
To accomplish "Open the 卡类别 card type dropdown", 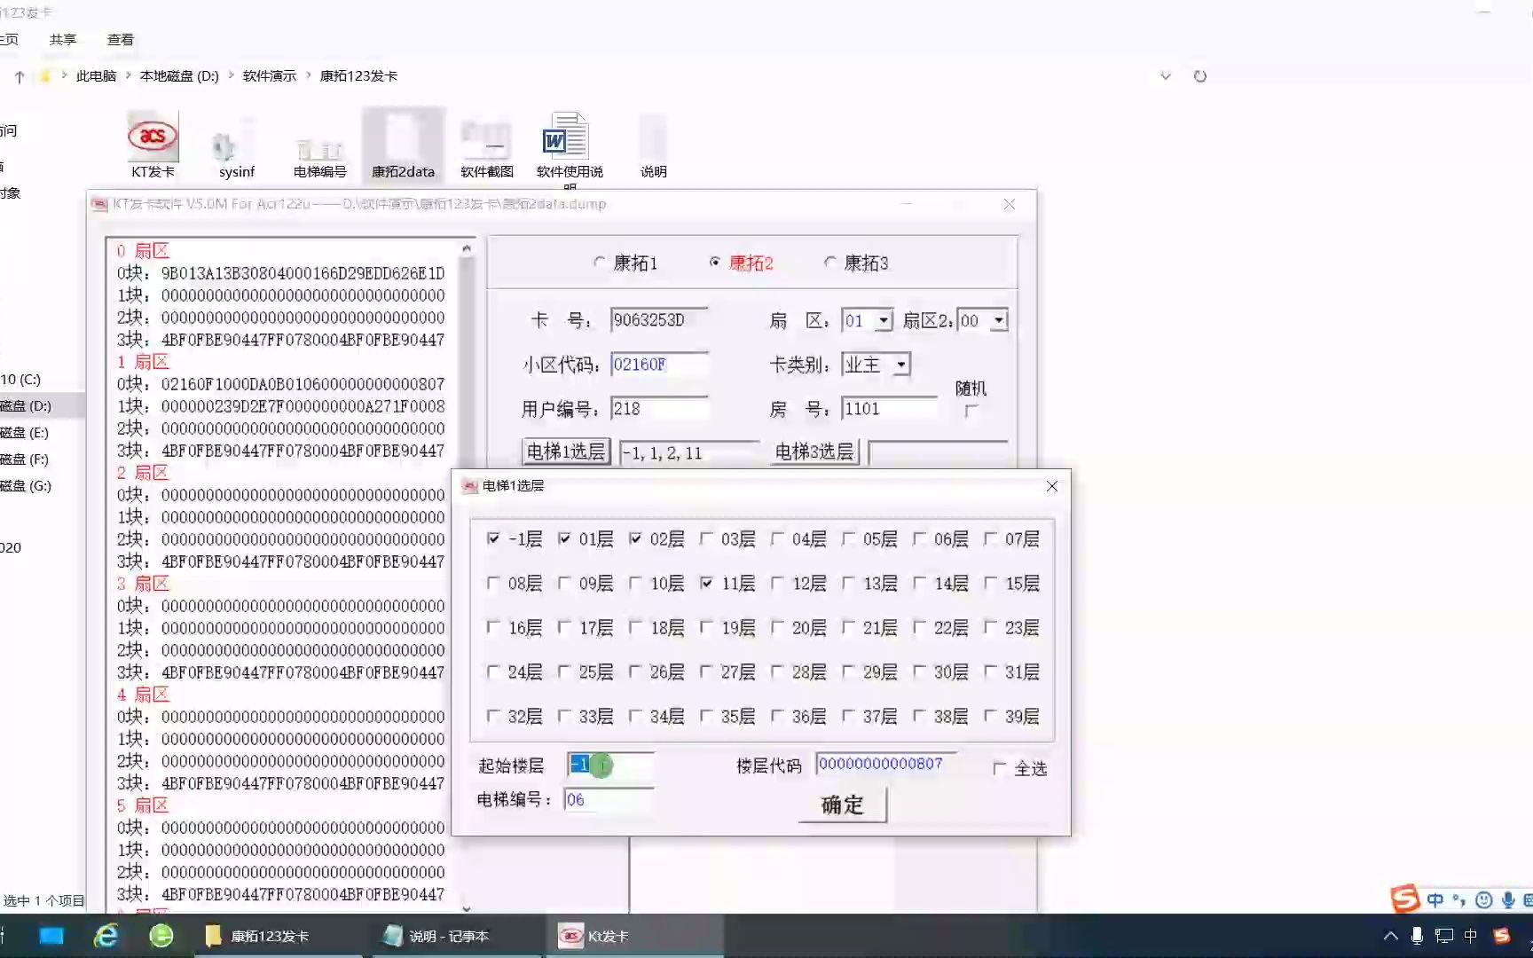I will 901,365.
